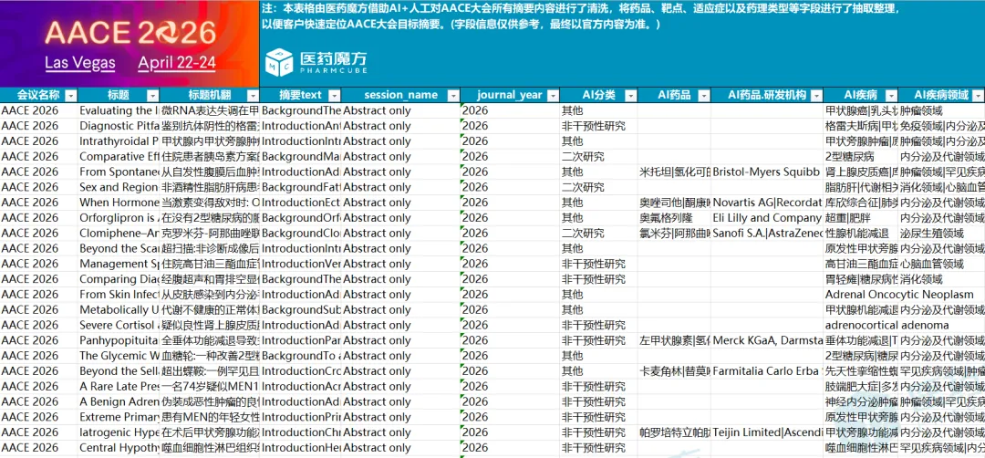Click the disease cell 性腺机能减退
The width and height of the screenshot is (985, 458).
[861, 233]
